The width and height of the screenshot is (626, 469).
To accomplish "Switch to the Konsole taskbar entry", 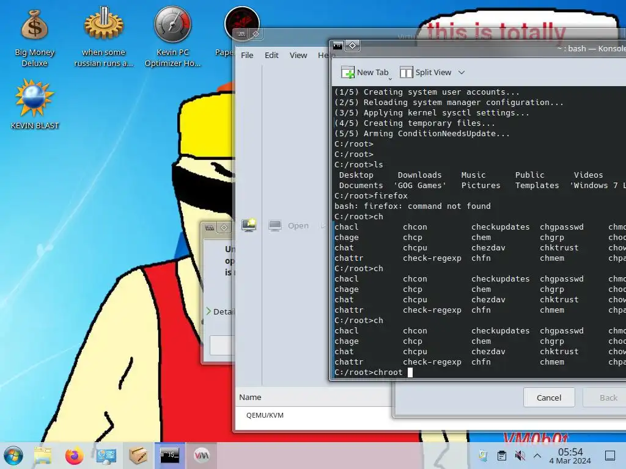I will [170, 456].
